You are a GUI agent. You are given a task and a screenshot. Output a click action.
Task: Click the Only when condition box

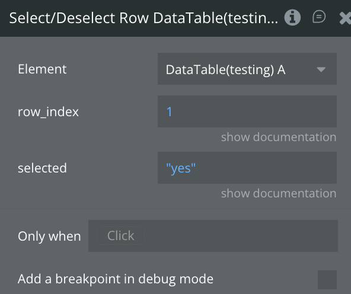pyautogui.click(x=213, y=236)
